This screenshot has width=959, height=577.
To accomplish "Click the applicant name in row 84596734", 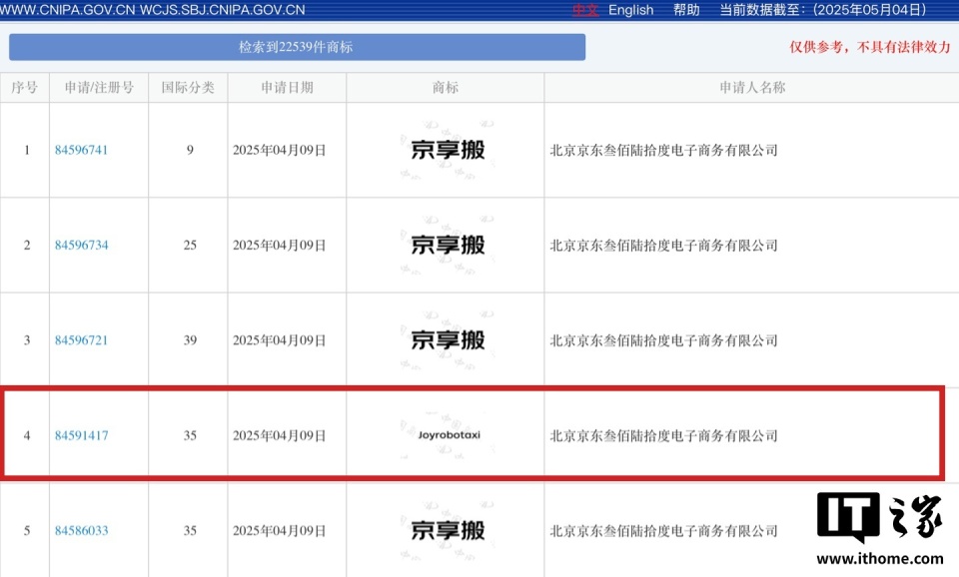I will tap(663, 246).
